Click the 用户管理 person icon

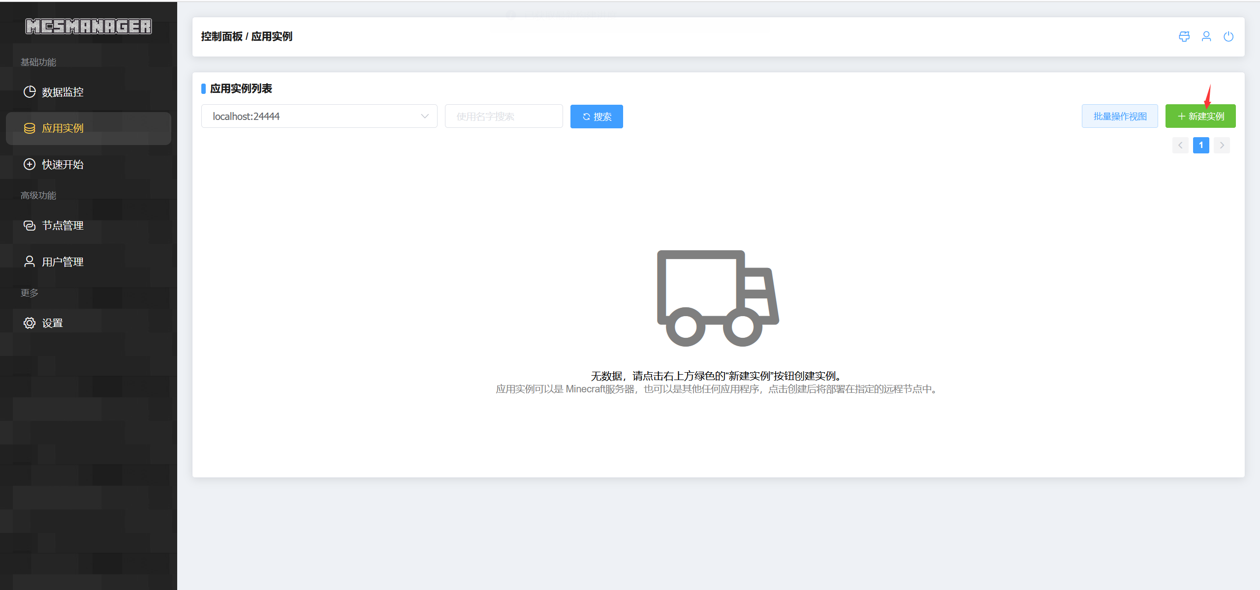tap(30, 262)
